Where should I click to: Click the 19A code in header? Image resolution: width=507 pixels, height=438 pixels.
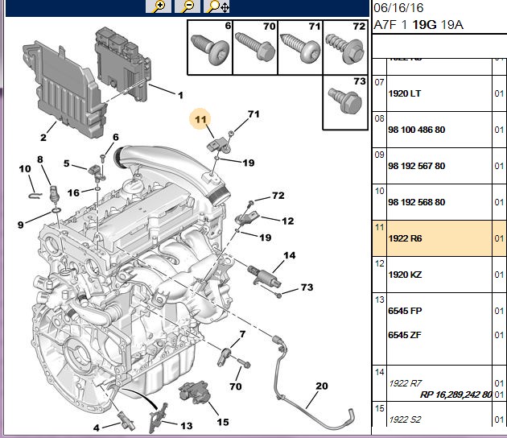click(x=452, y=25)
